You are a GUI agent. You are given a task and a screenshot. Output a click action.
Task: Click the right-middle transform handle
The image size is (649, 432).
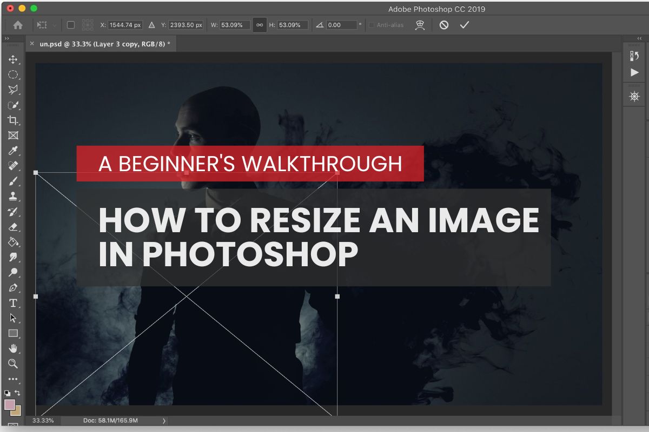click(x=337, y=296)
